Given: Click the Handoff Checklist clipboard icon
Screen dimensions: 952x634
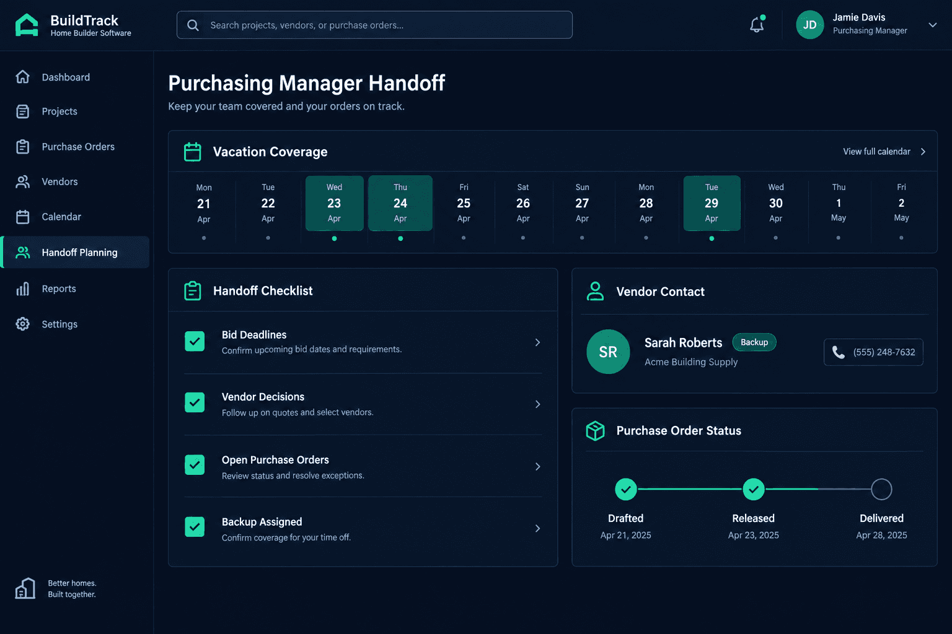Looking at the screenshot, I should pos(193,290).
